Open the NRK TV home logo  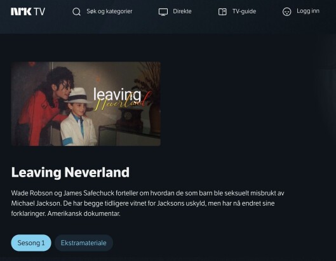(28, 11)
